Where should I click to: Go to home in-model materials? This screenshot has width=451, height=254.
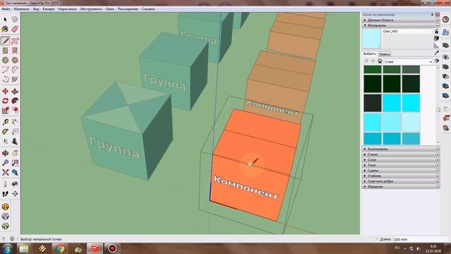(x=380, y=61)
